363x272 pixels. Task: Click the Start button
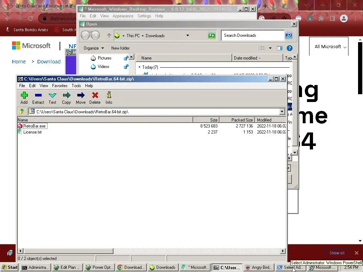click(x=10, y=267)
